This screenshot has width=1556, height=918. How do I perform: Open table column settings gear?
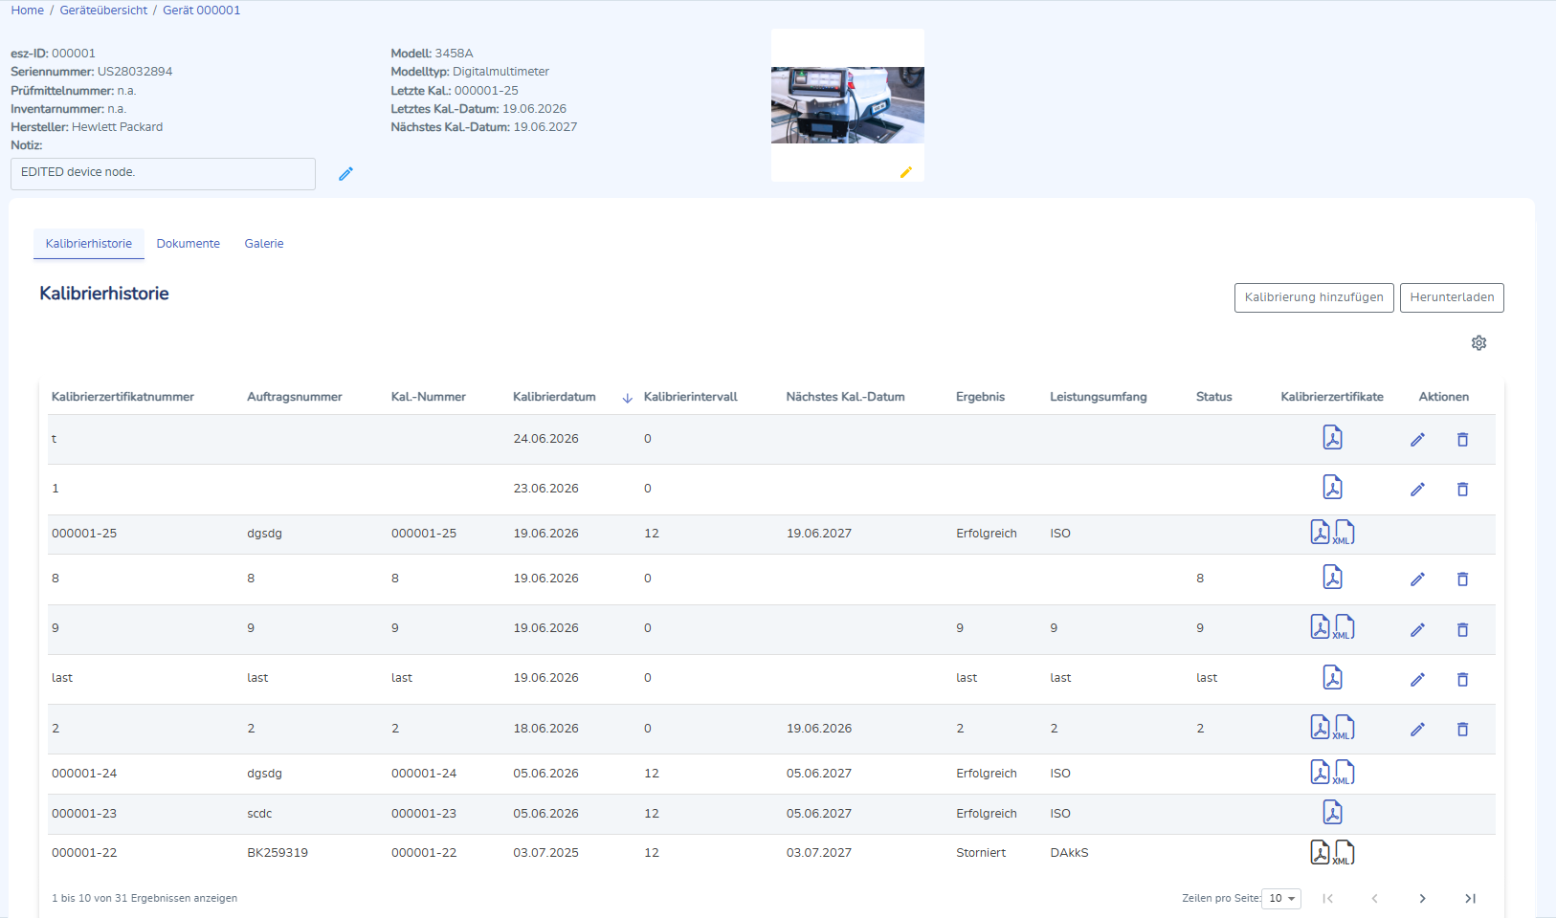tap(1478, 343)
